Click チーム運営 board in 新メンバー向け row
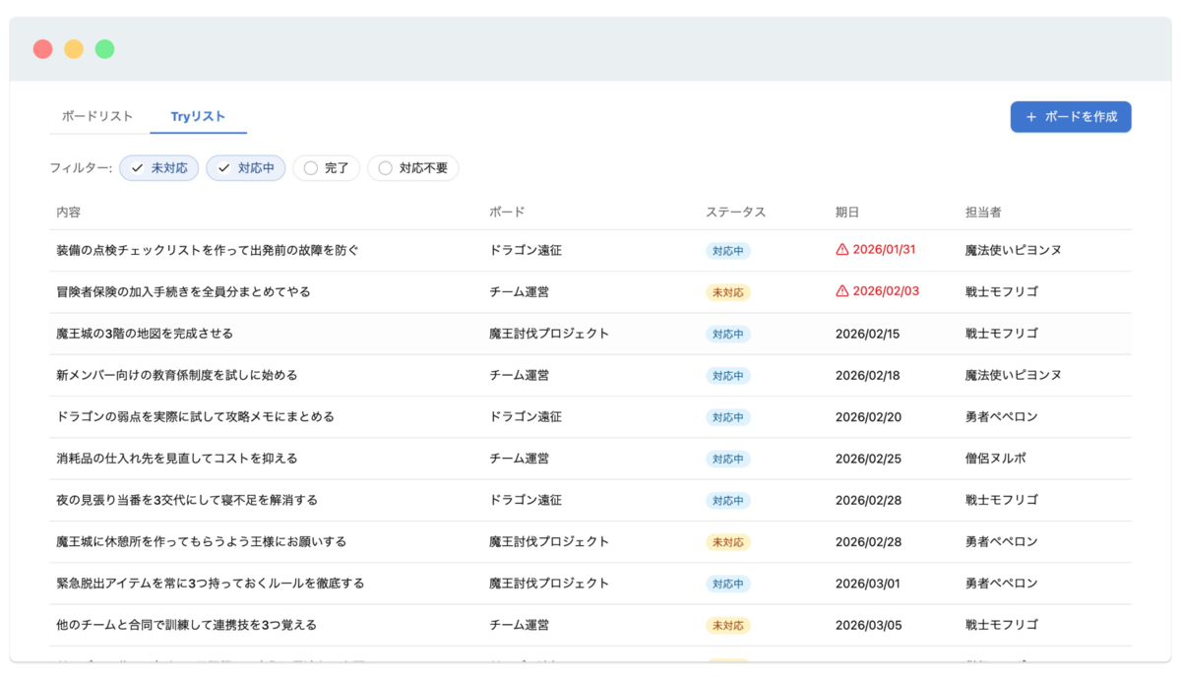The width and height of the screenshot is (1181, 679). click(520, 375)
